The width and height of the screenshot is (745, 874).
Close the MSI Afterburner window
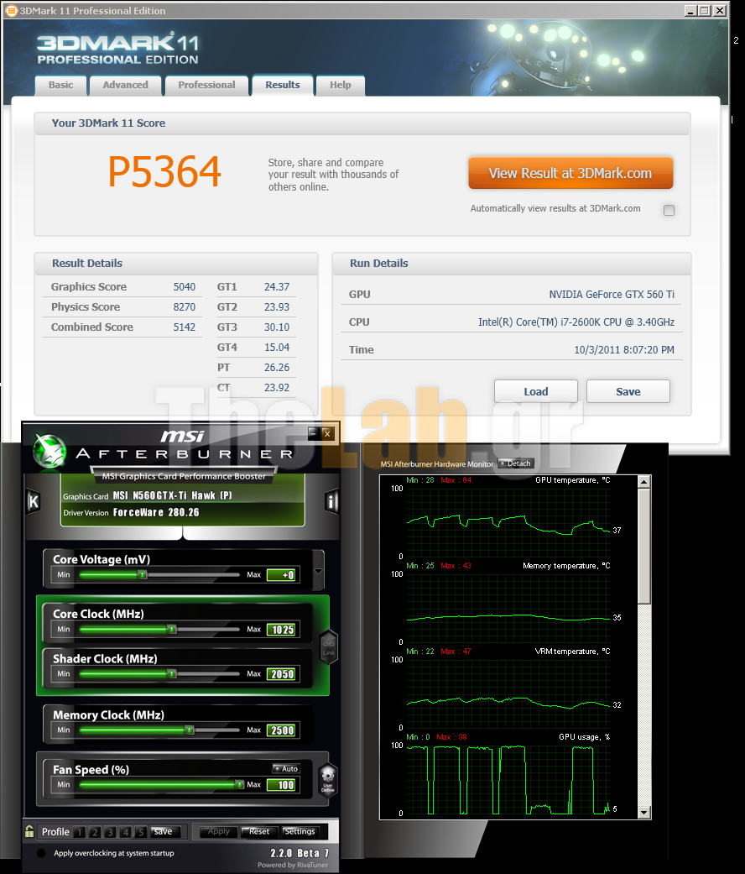pos(327,433)
